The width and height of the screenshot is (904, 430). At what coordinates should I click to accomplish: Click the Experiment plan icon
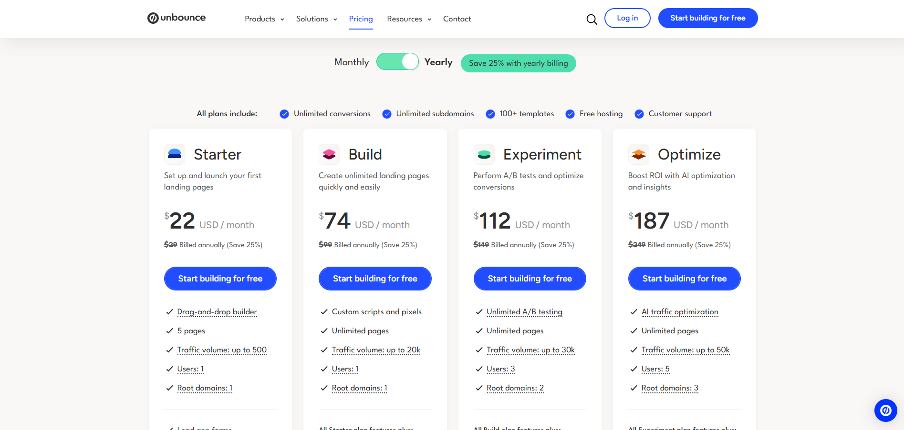coord(484,154)
